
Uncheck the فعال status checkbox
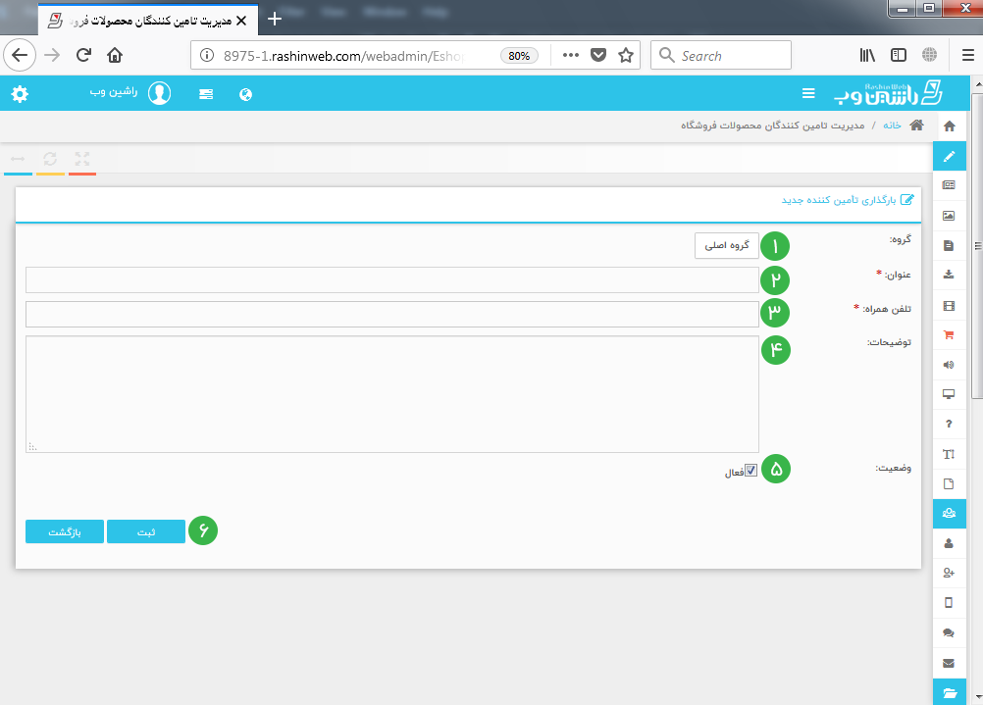[x=751, y=470]
